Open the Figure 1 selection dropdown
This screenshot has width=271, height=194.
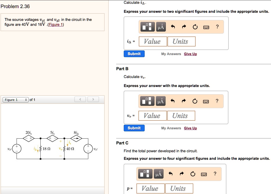click(15, 99)
